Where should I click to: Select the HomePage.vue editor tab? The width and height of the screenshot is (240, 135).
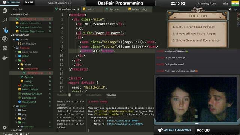(x=67, y=9)
